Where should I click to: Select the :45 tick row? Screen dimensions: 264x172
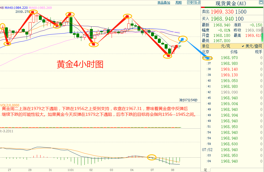[232, 98]
